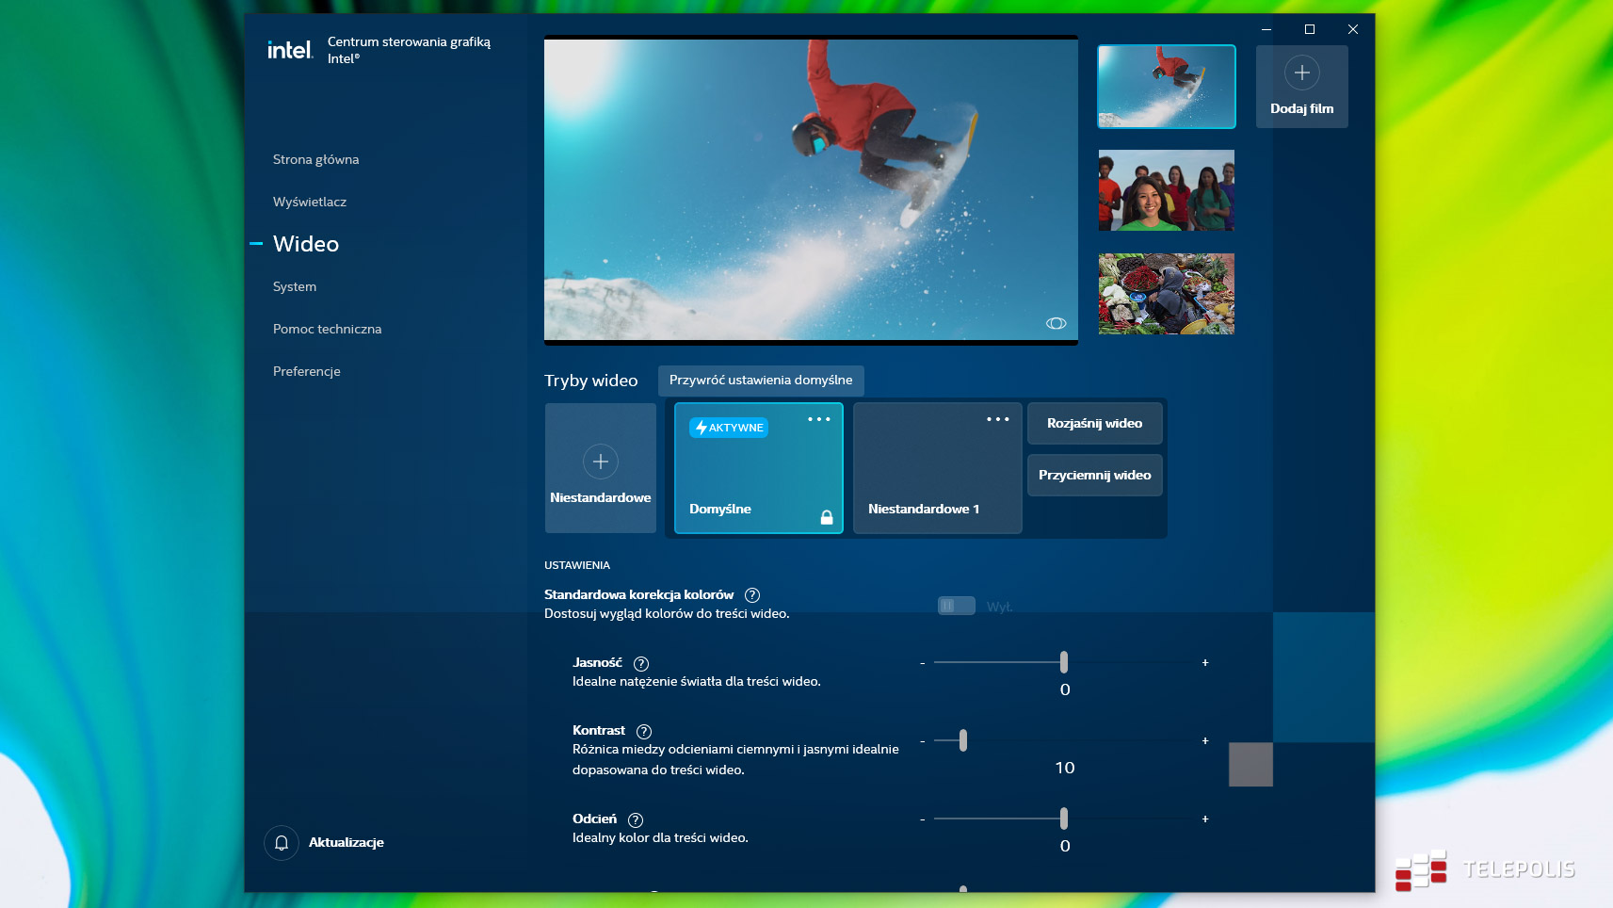Viewport: 1613px width, 908px height.
Task: Open the three-dot menu on Niestandardowe 1
Action: 997,419
